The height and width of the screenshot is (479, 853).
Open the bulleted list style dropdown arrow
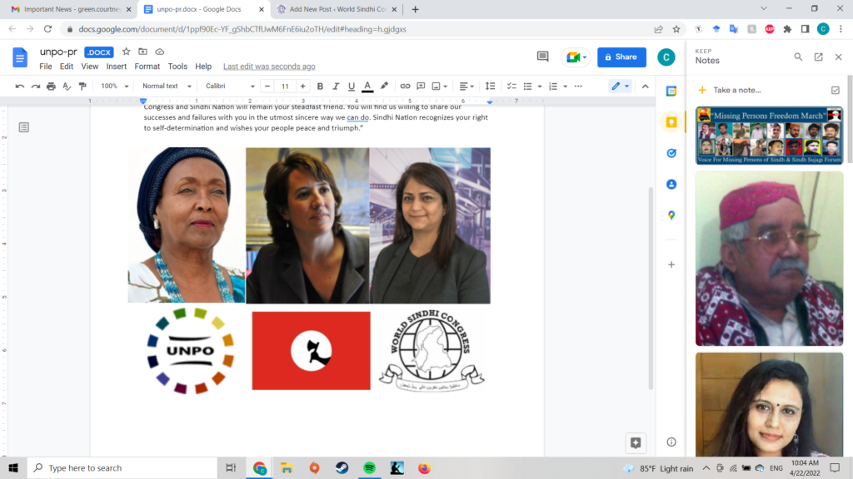pos(540,86)
